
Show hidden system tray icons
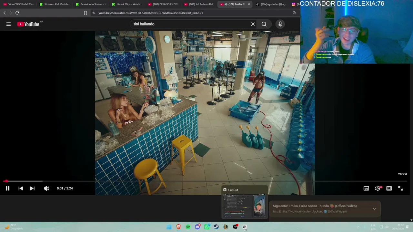tap(358, 227)
